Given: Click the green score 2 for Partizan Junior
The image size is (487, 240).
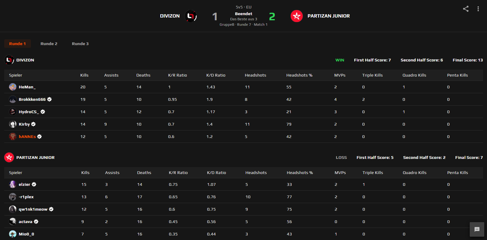Looking at the screenshot, I should (x=272, y=17).
